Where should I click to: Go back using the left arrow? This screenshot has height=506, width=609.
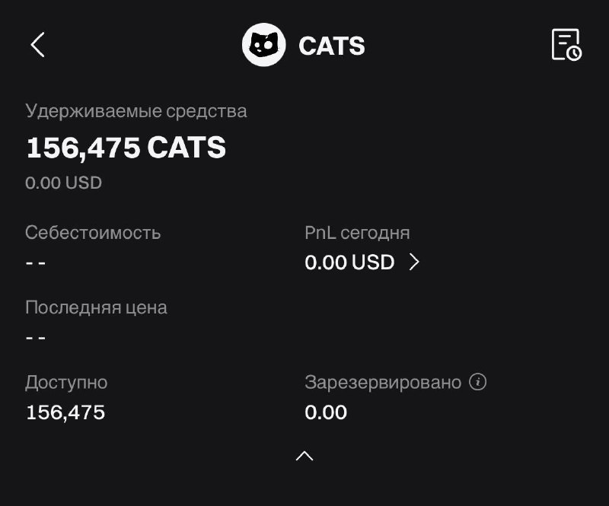click(37, 45)
